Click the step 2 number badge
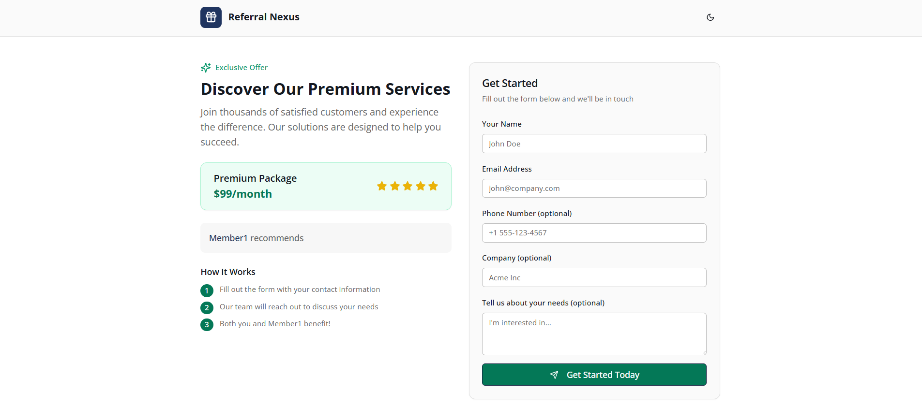 click(x=207, y=307)
